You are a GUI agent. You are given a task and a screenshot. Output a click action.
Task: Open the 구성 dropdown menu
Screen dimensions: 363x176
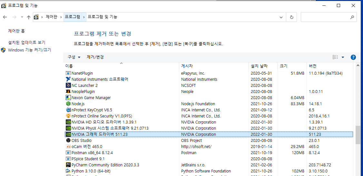tap(74, 57)
